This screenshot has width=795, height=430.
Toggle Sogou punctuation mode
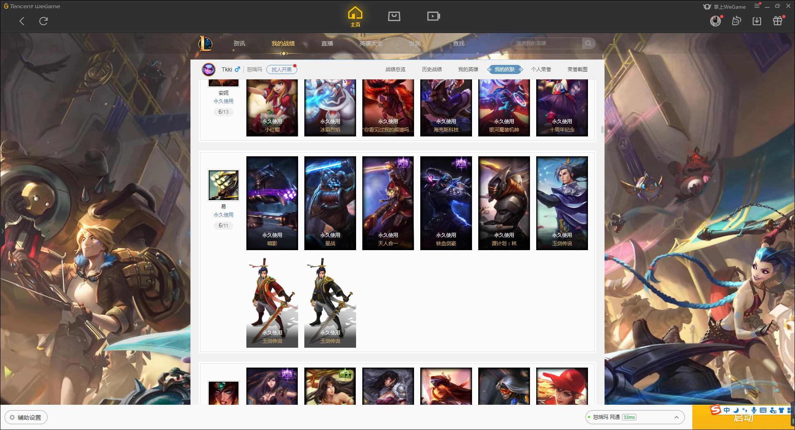[x=744, y=410]
